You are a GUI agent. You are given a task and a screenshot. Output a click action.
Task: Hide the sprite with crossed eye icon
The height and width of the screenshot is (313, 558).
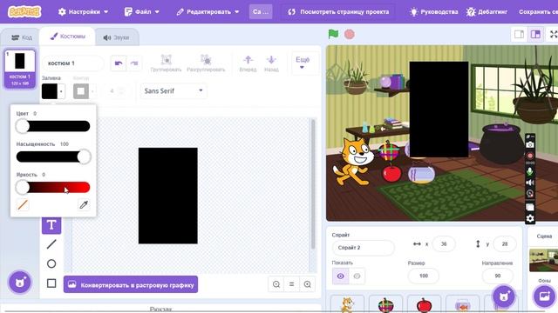click(357, 276)
